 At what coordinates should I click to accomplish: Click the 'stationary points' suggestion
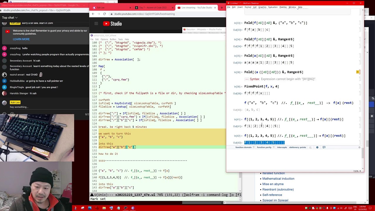297,147
